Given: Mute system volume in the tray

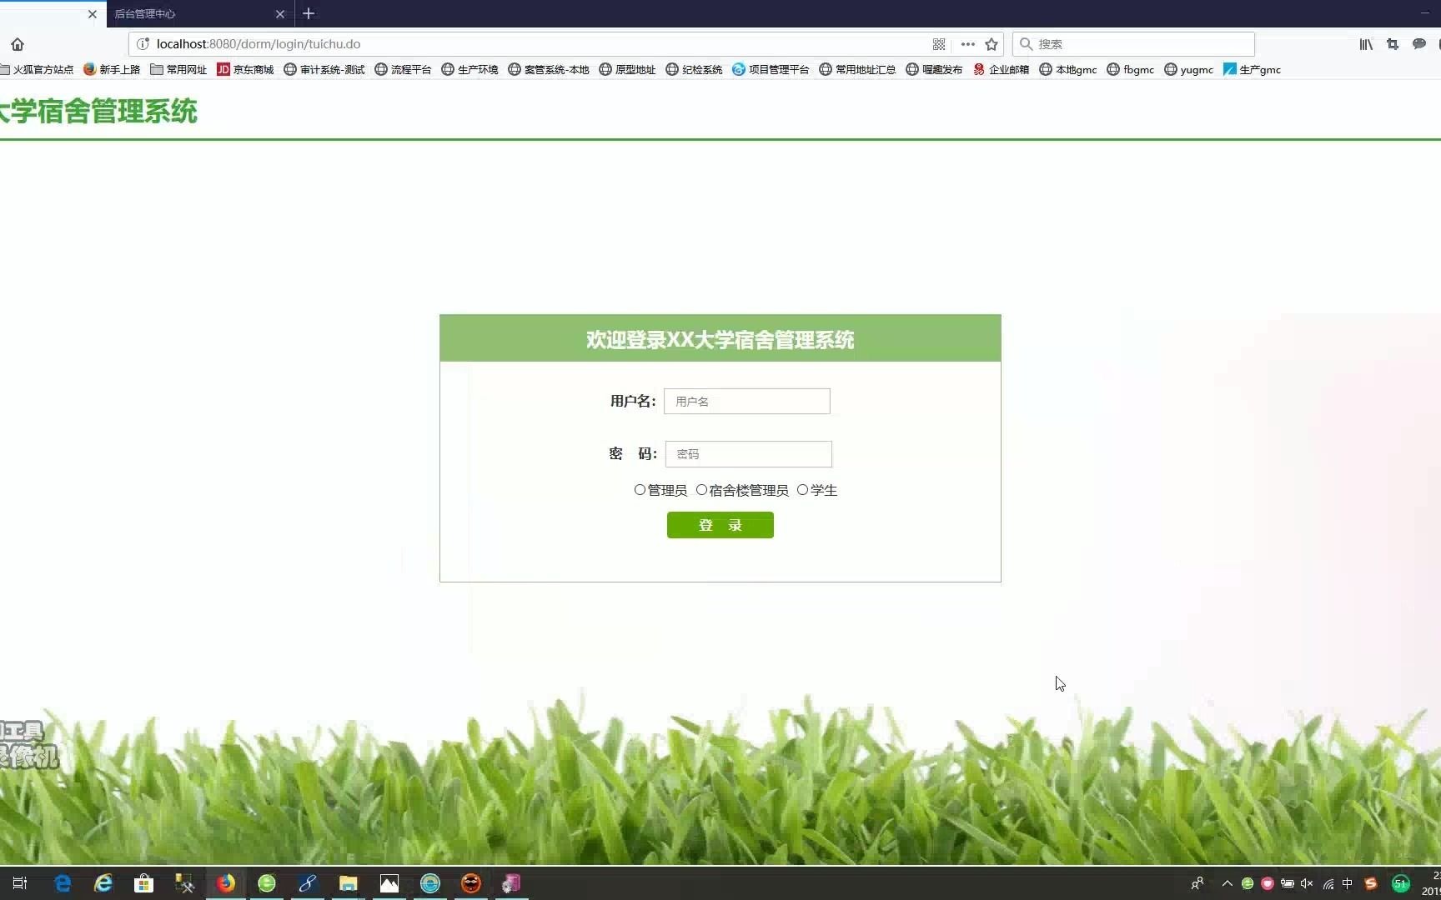Looking at the screenshot, I should [1306, 884].
